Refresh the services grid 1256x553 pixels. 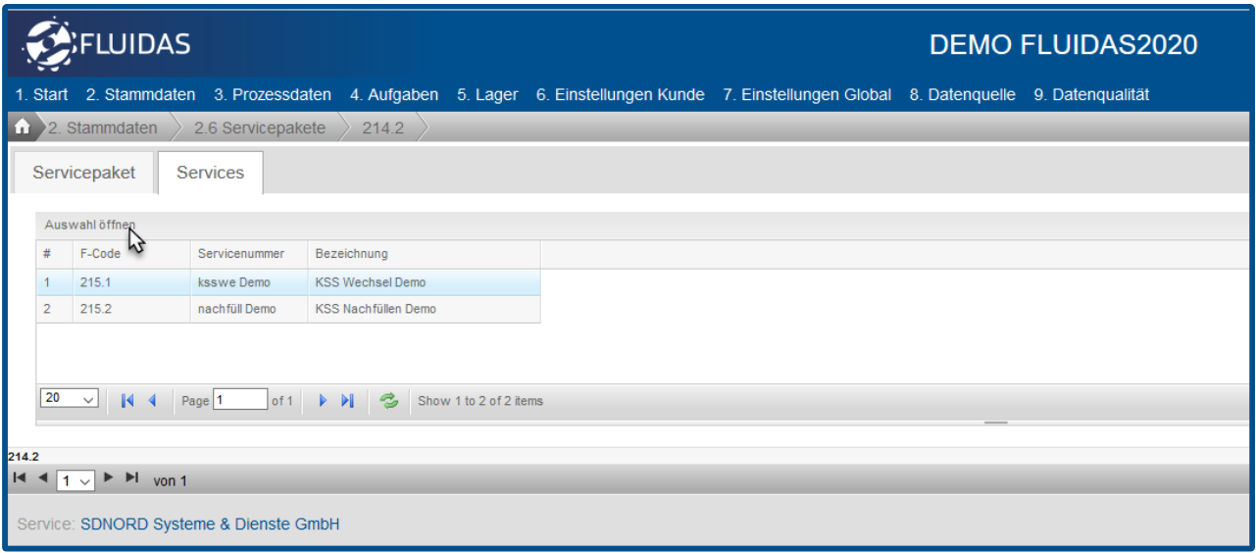pos(388,401)
